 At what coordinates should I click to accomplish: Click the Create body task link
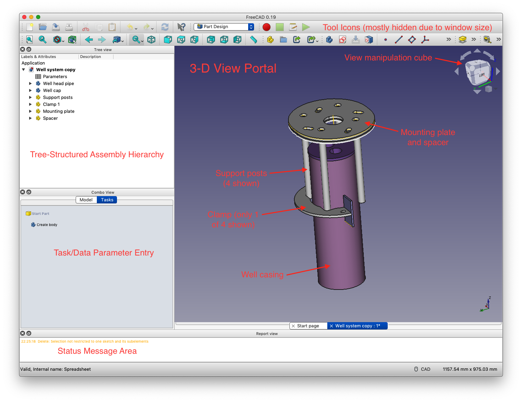pyautogui.click(x=47, y=225)
